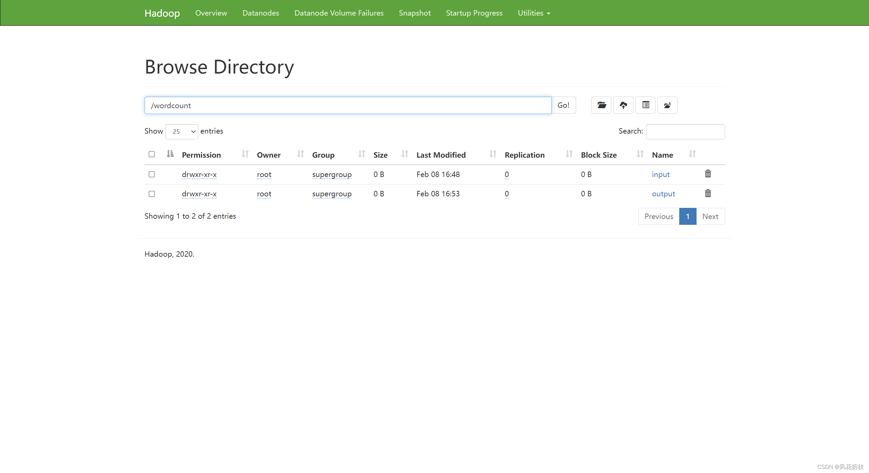This screenshot has height=473, width=869.
Task: Sort table by Block Size column
Action: tap(599, 155)
